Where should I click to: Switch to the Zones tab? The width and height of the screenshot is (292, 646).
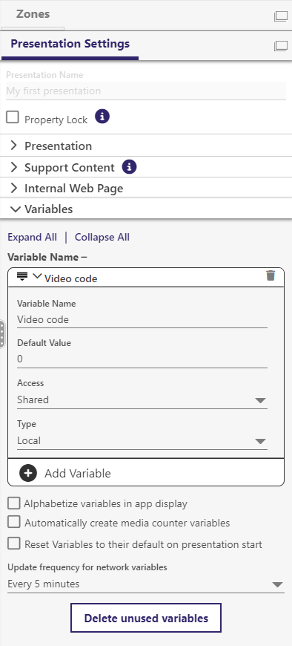33,14
